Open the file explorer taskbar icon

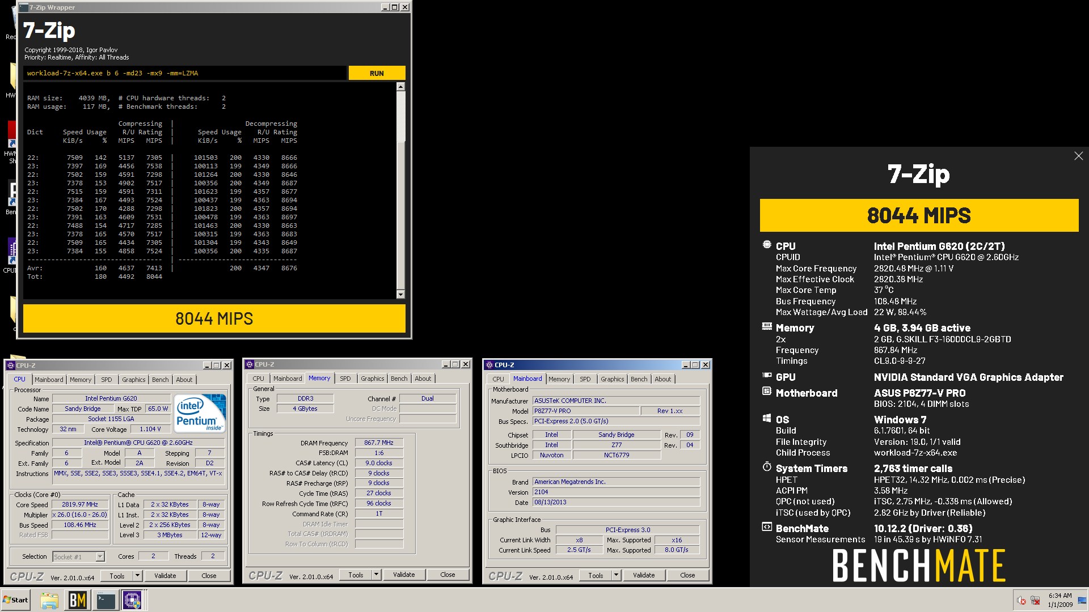[49, 600]
